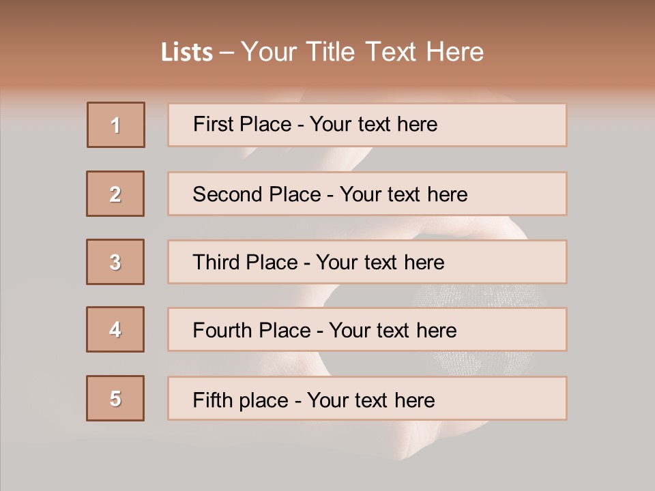Click the word 'Fifth' in list
The image size is (655, 491).
coord(212,399)
